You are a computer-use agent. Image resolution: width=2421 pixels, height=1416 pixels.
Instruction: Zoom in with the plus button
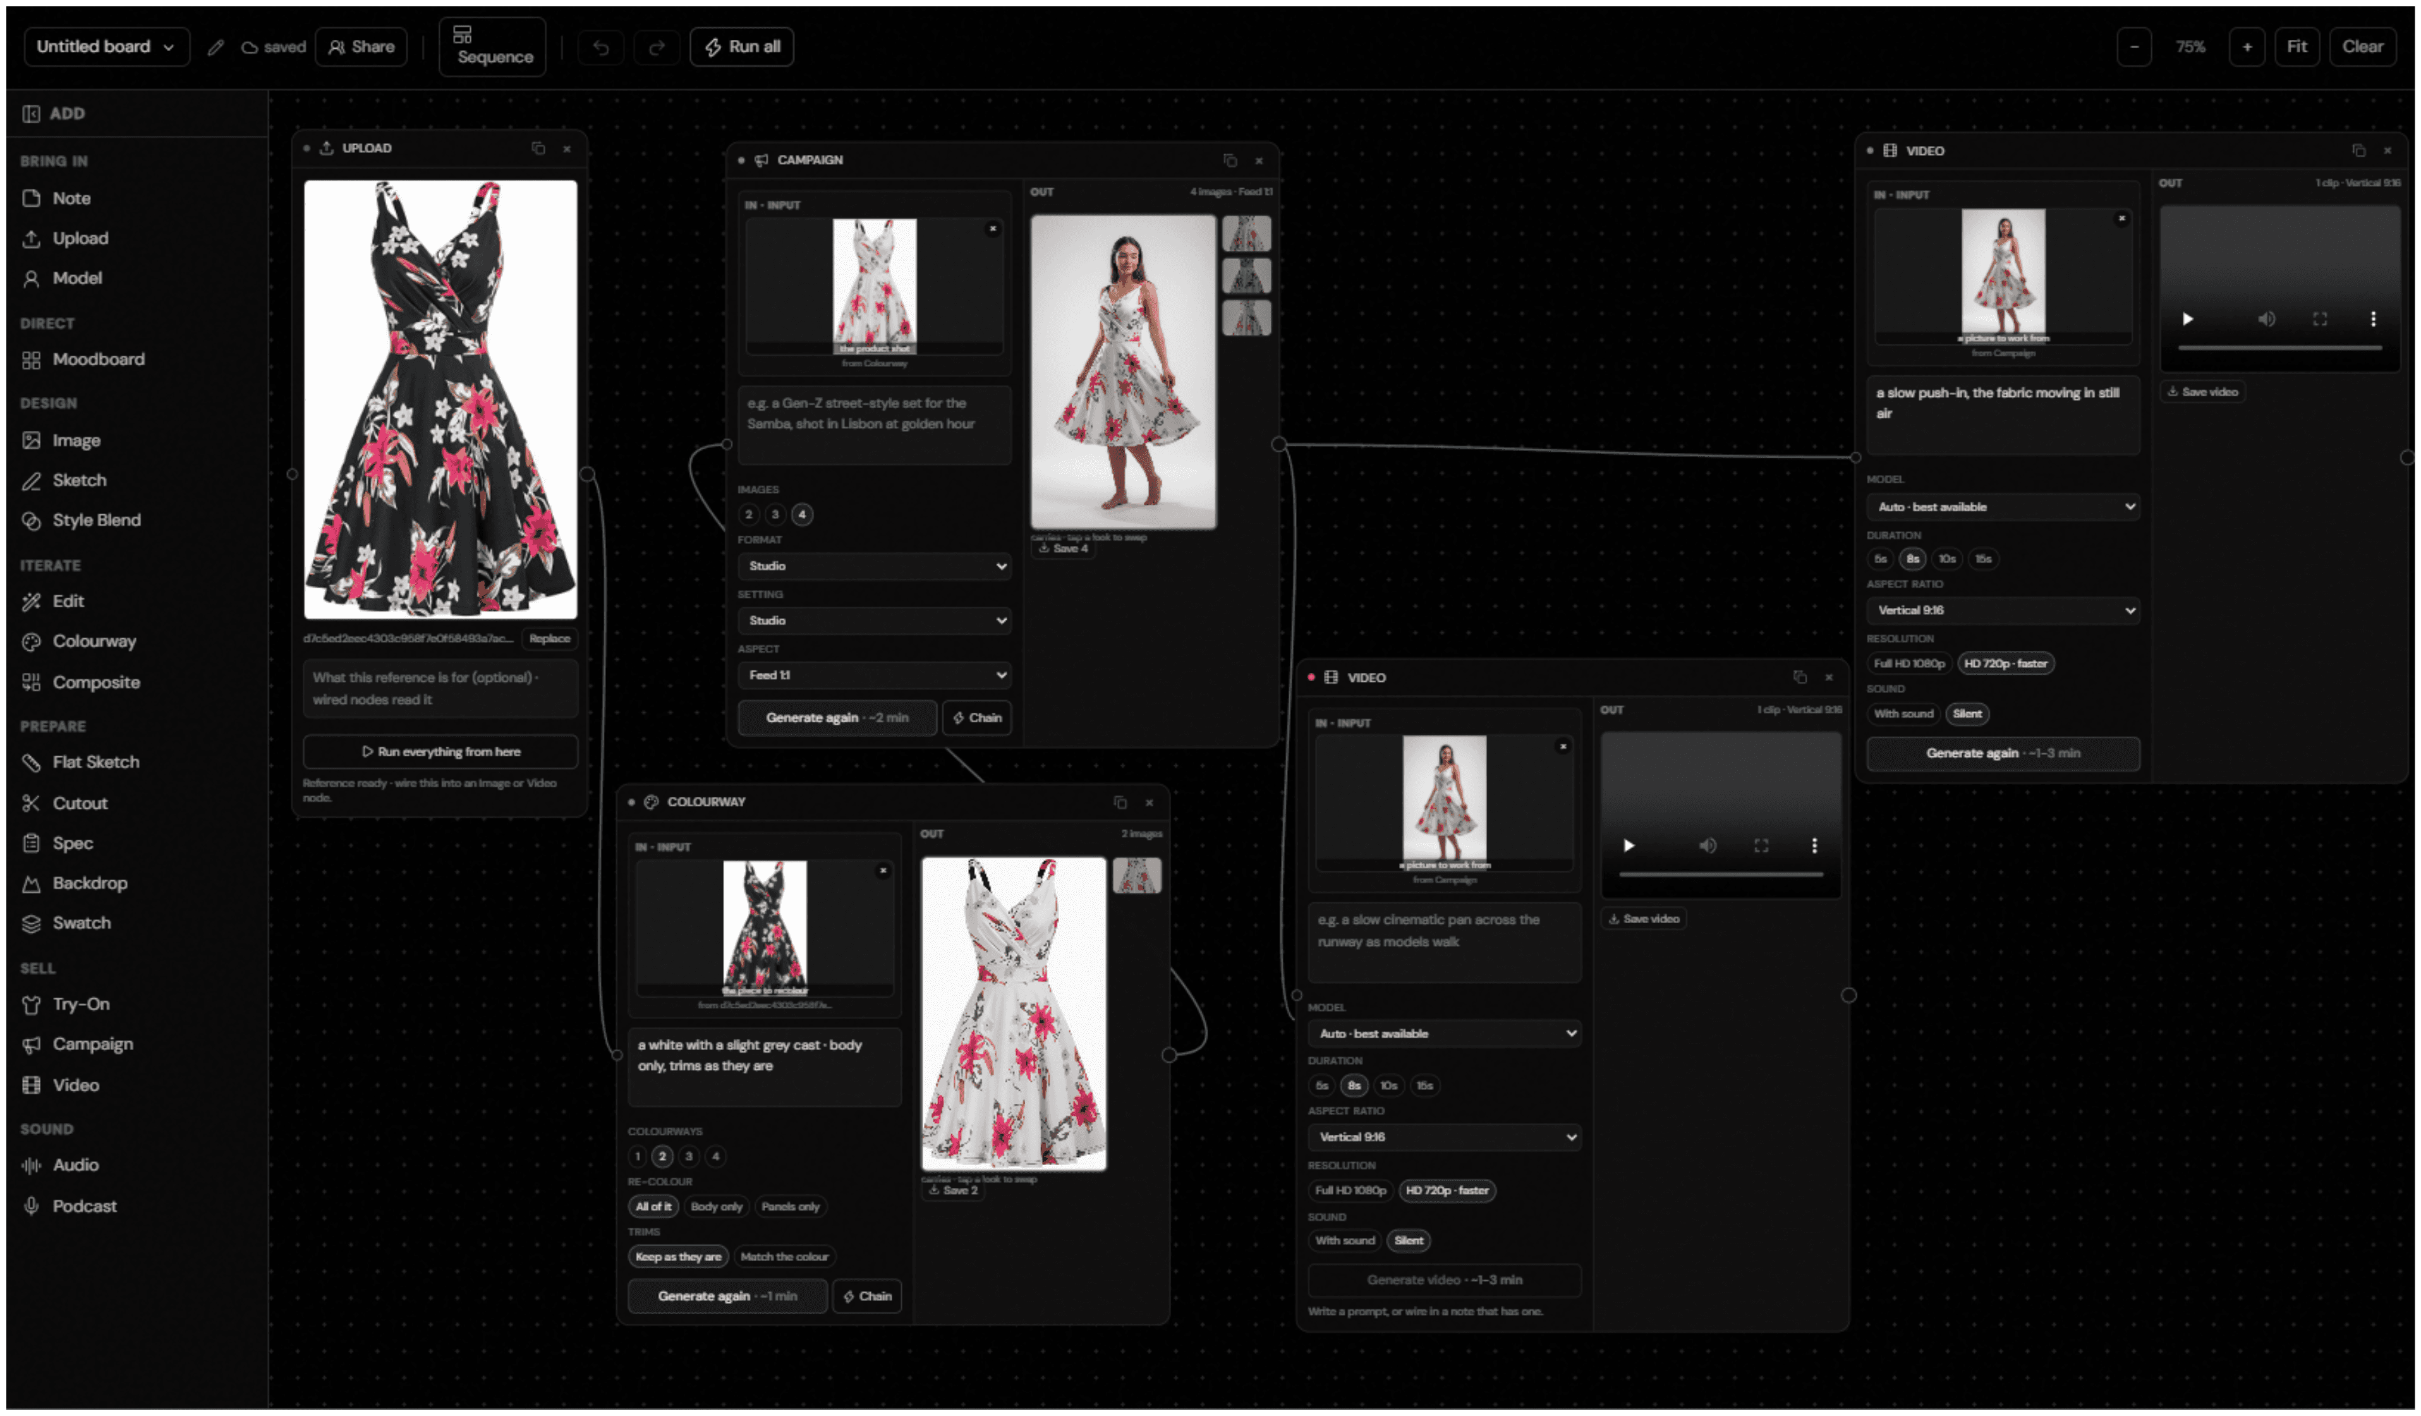click(x=2247, y=47)
